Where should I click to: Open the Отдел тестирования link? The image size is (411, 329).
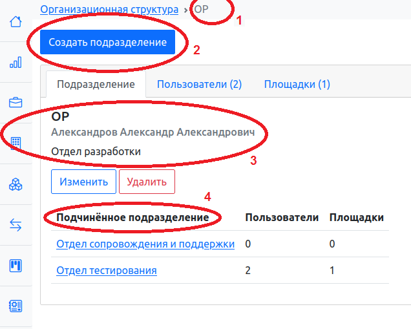click(107, 271)
